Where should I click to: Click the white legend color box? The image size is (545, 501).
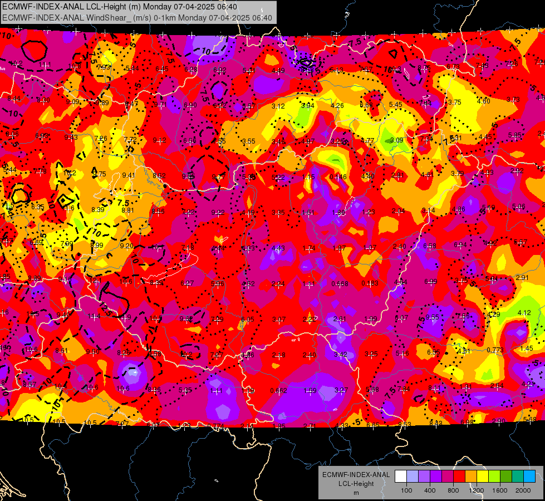(x=401, y=477)
